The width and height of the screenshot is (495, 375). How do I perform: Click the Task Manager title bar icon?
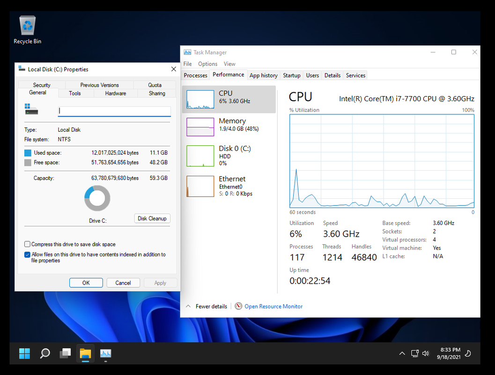pos(187,52)
